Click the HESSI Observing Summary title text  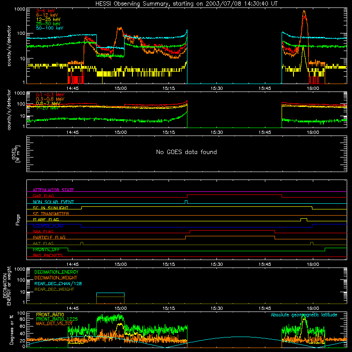pos(186,4)
